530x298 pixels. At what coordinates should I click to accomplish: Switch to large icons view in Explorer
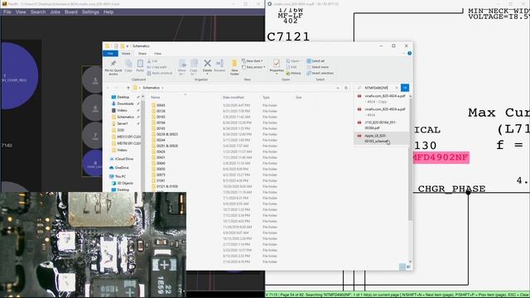408,267
